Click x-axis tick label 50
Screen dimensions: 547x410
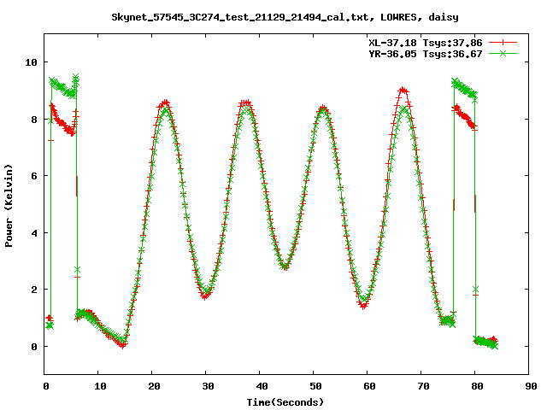[x=315, y=386]
